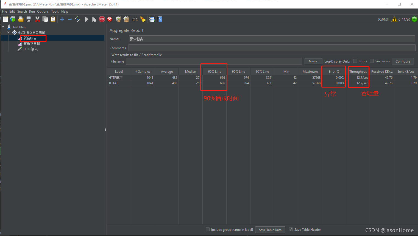Image resolution: width=418 pixels, height=236 pixels.
Task: Tick Include group name in label
Action: pos(208,229)
